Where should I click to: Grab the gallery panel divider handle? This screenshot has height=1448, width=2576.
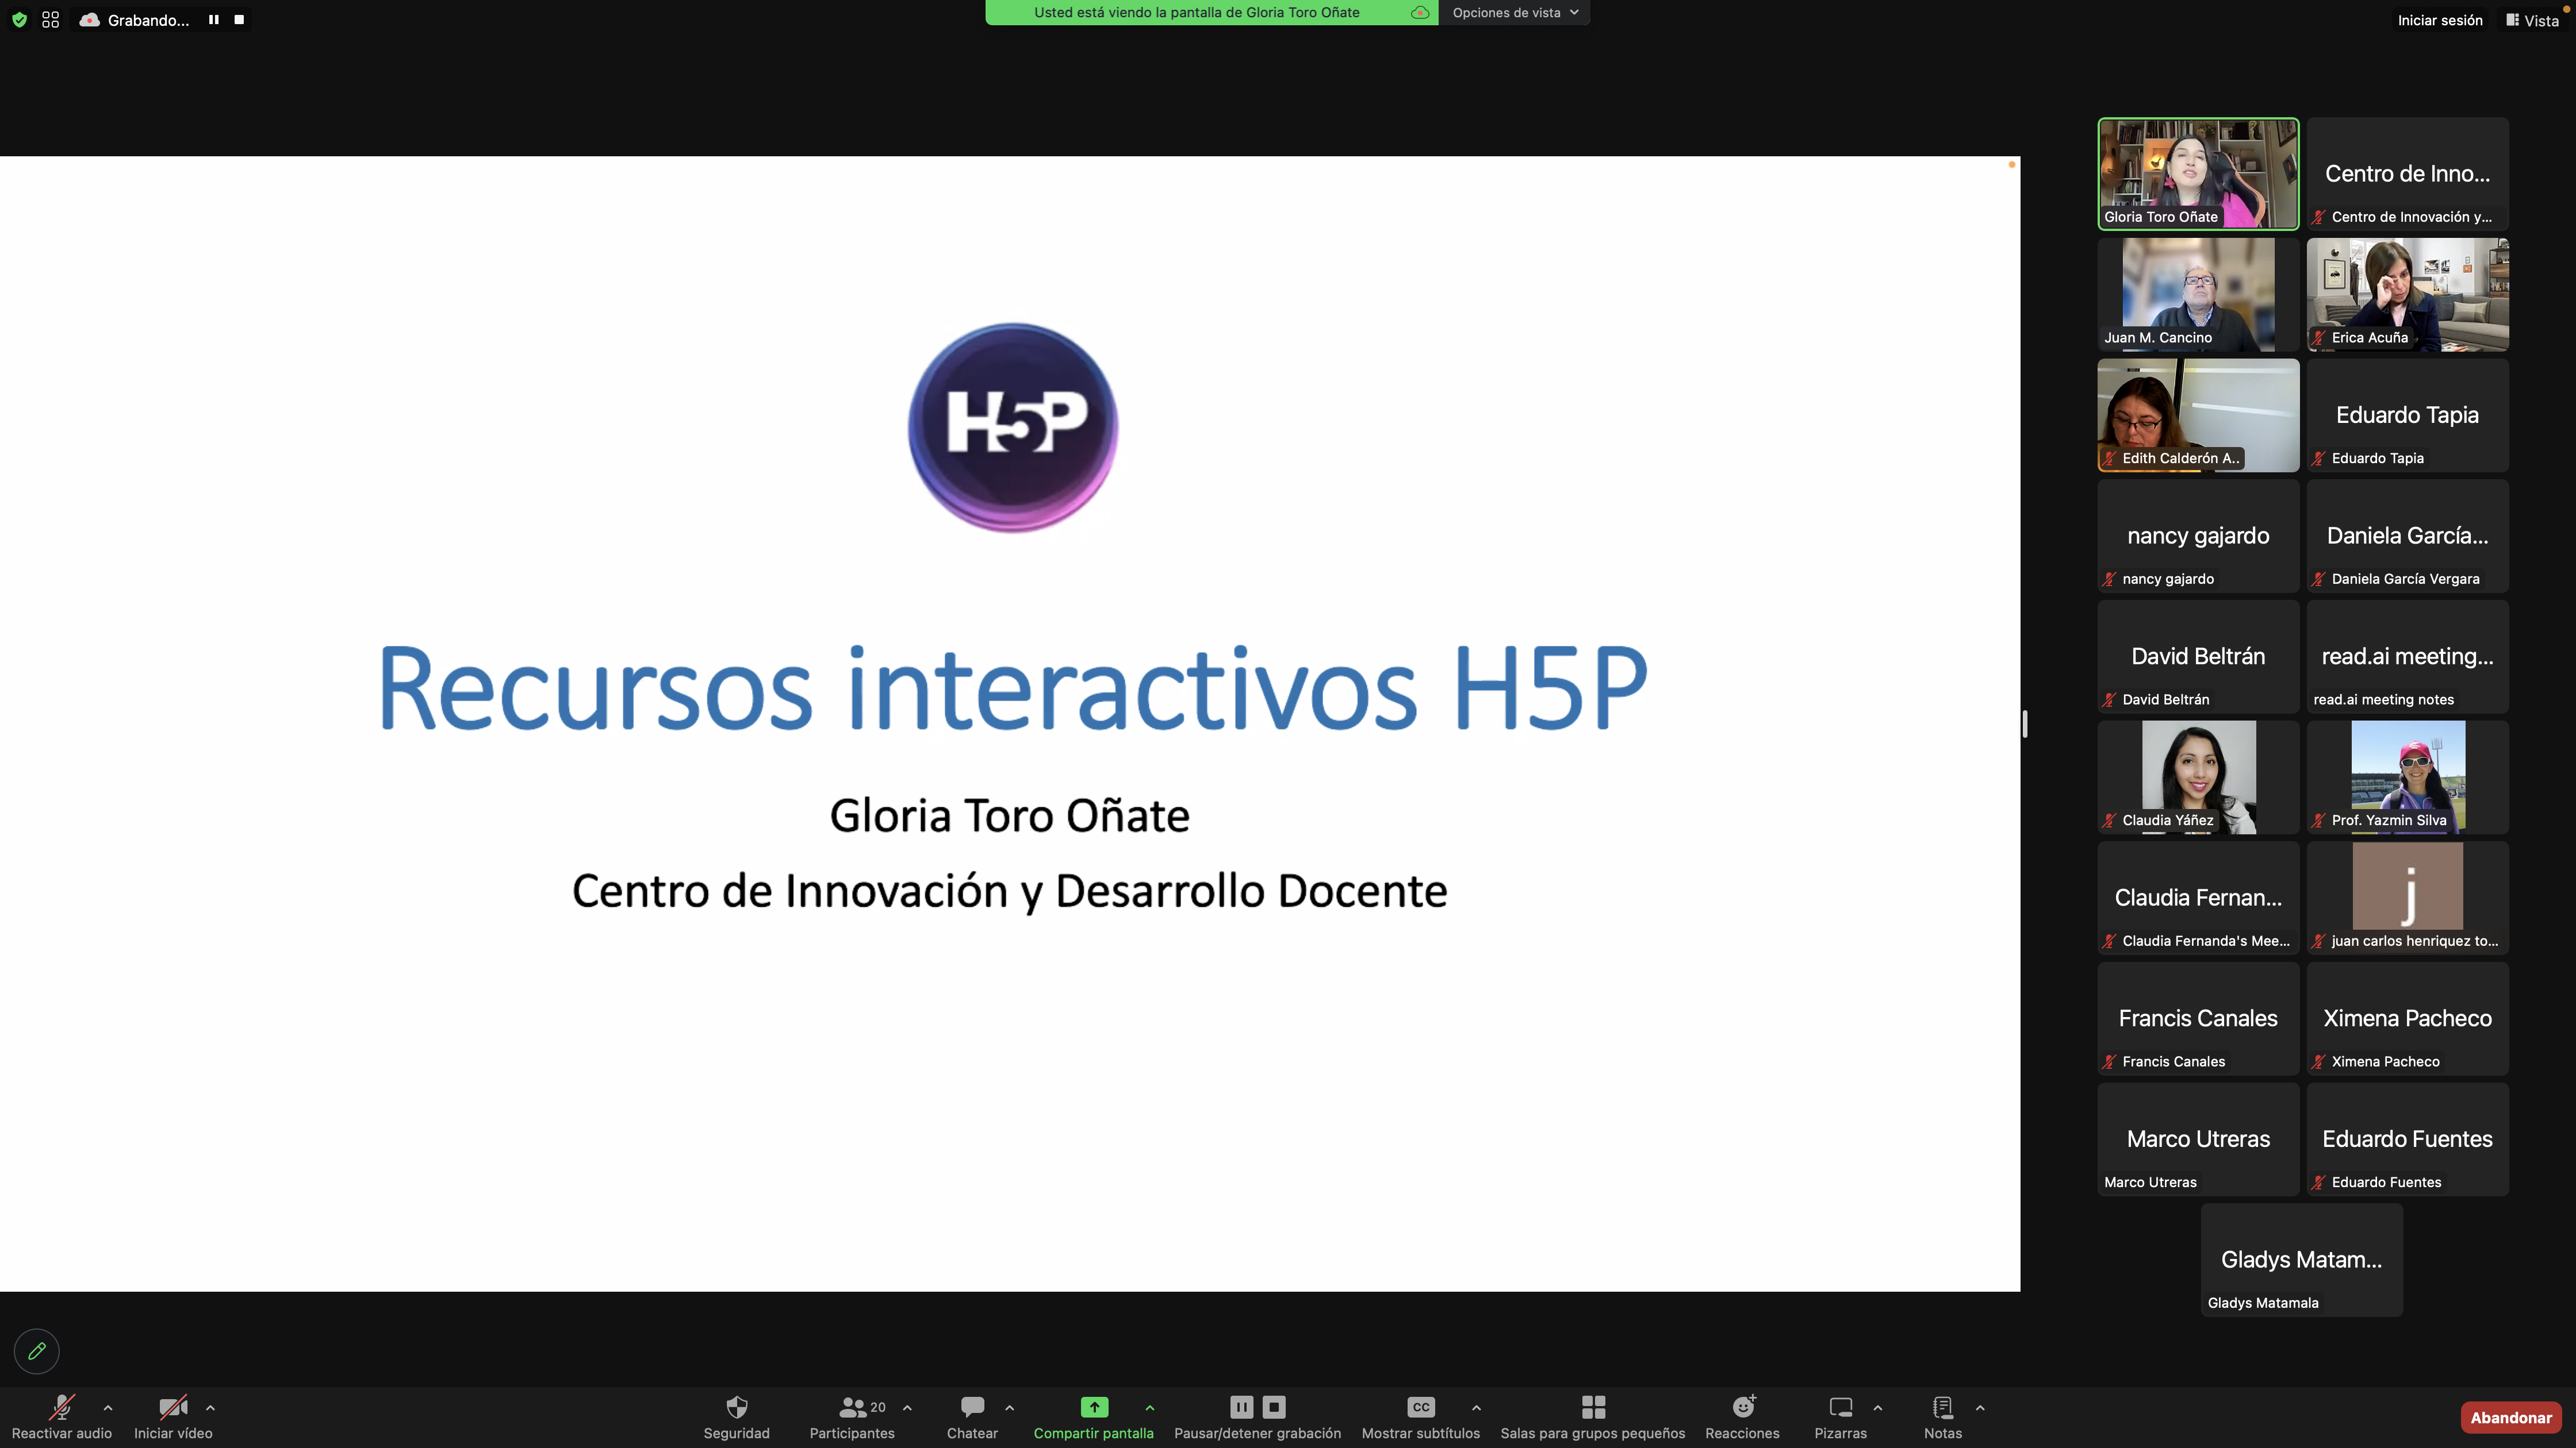click(x=2025, y=723)
